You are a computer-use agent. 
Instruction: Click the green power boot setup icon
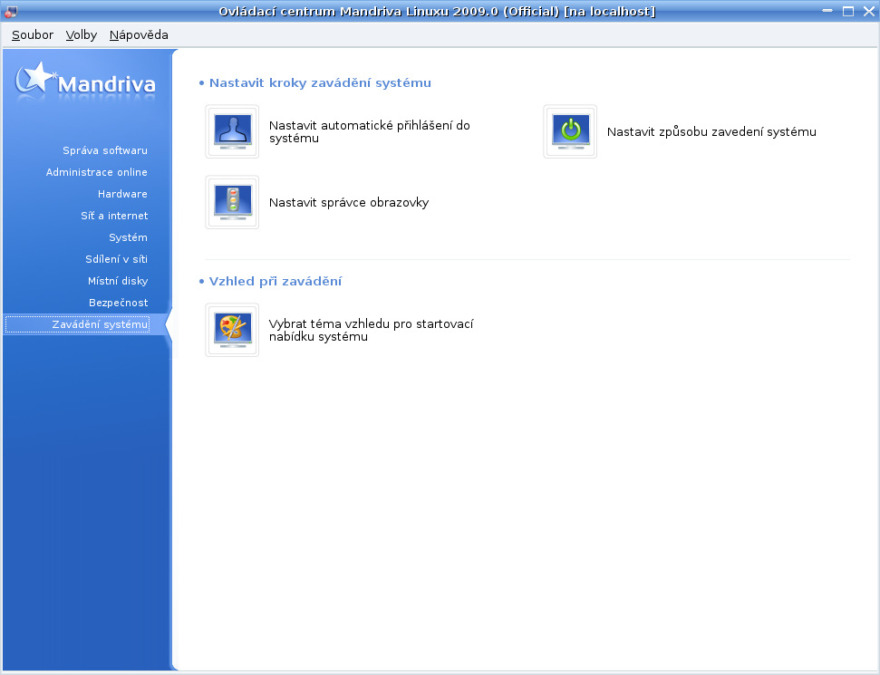[570, 131]
